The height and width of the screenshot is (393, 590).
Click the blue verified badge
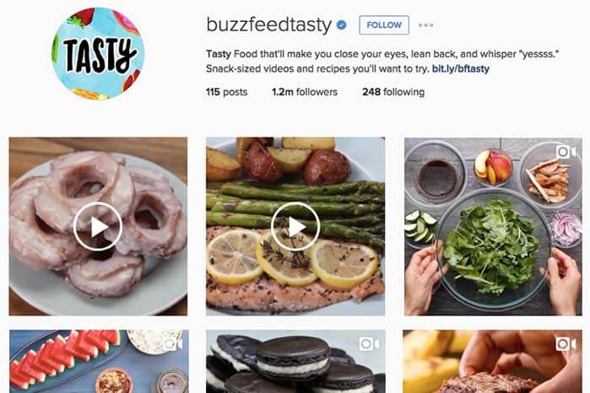[x=341, y=25]
